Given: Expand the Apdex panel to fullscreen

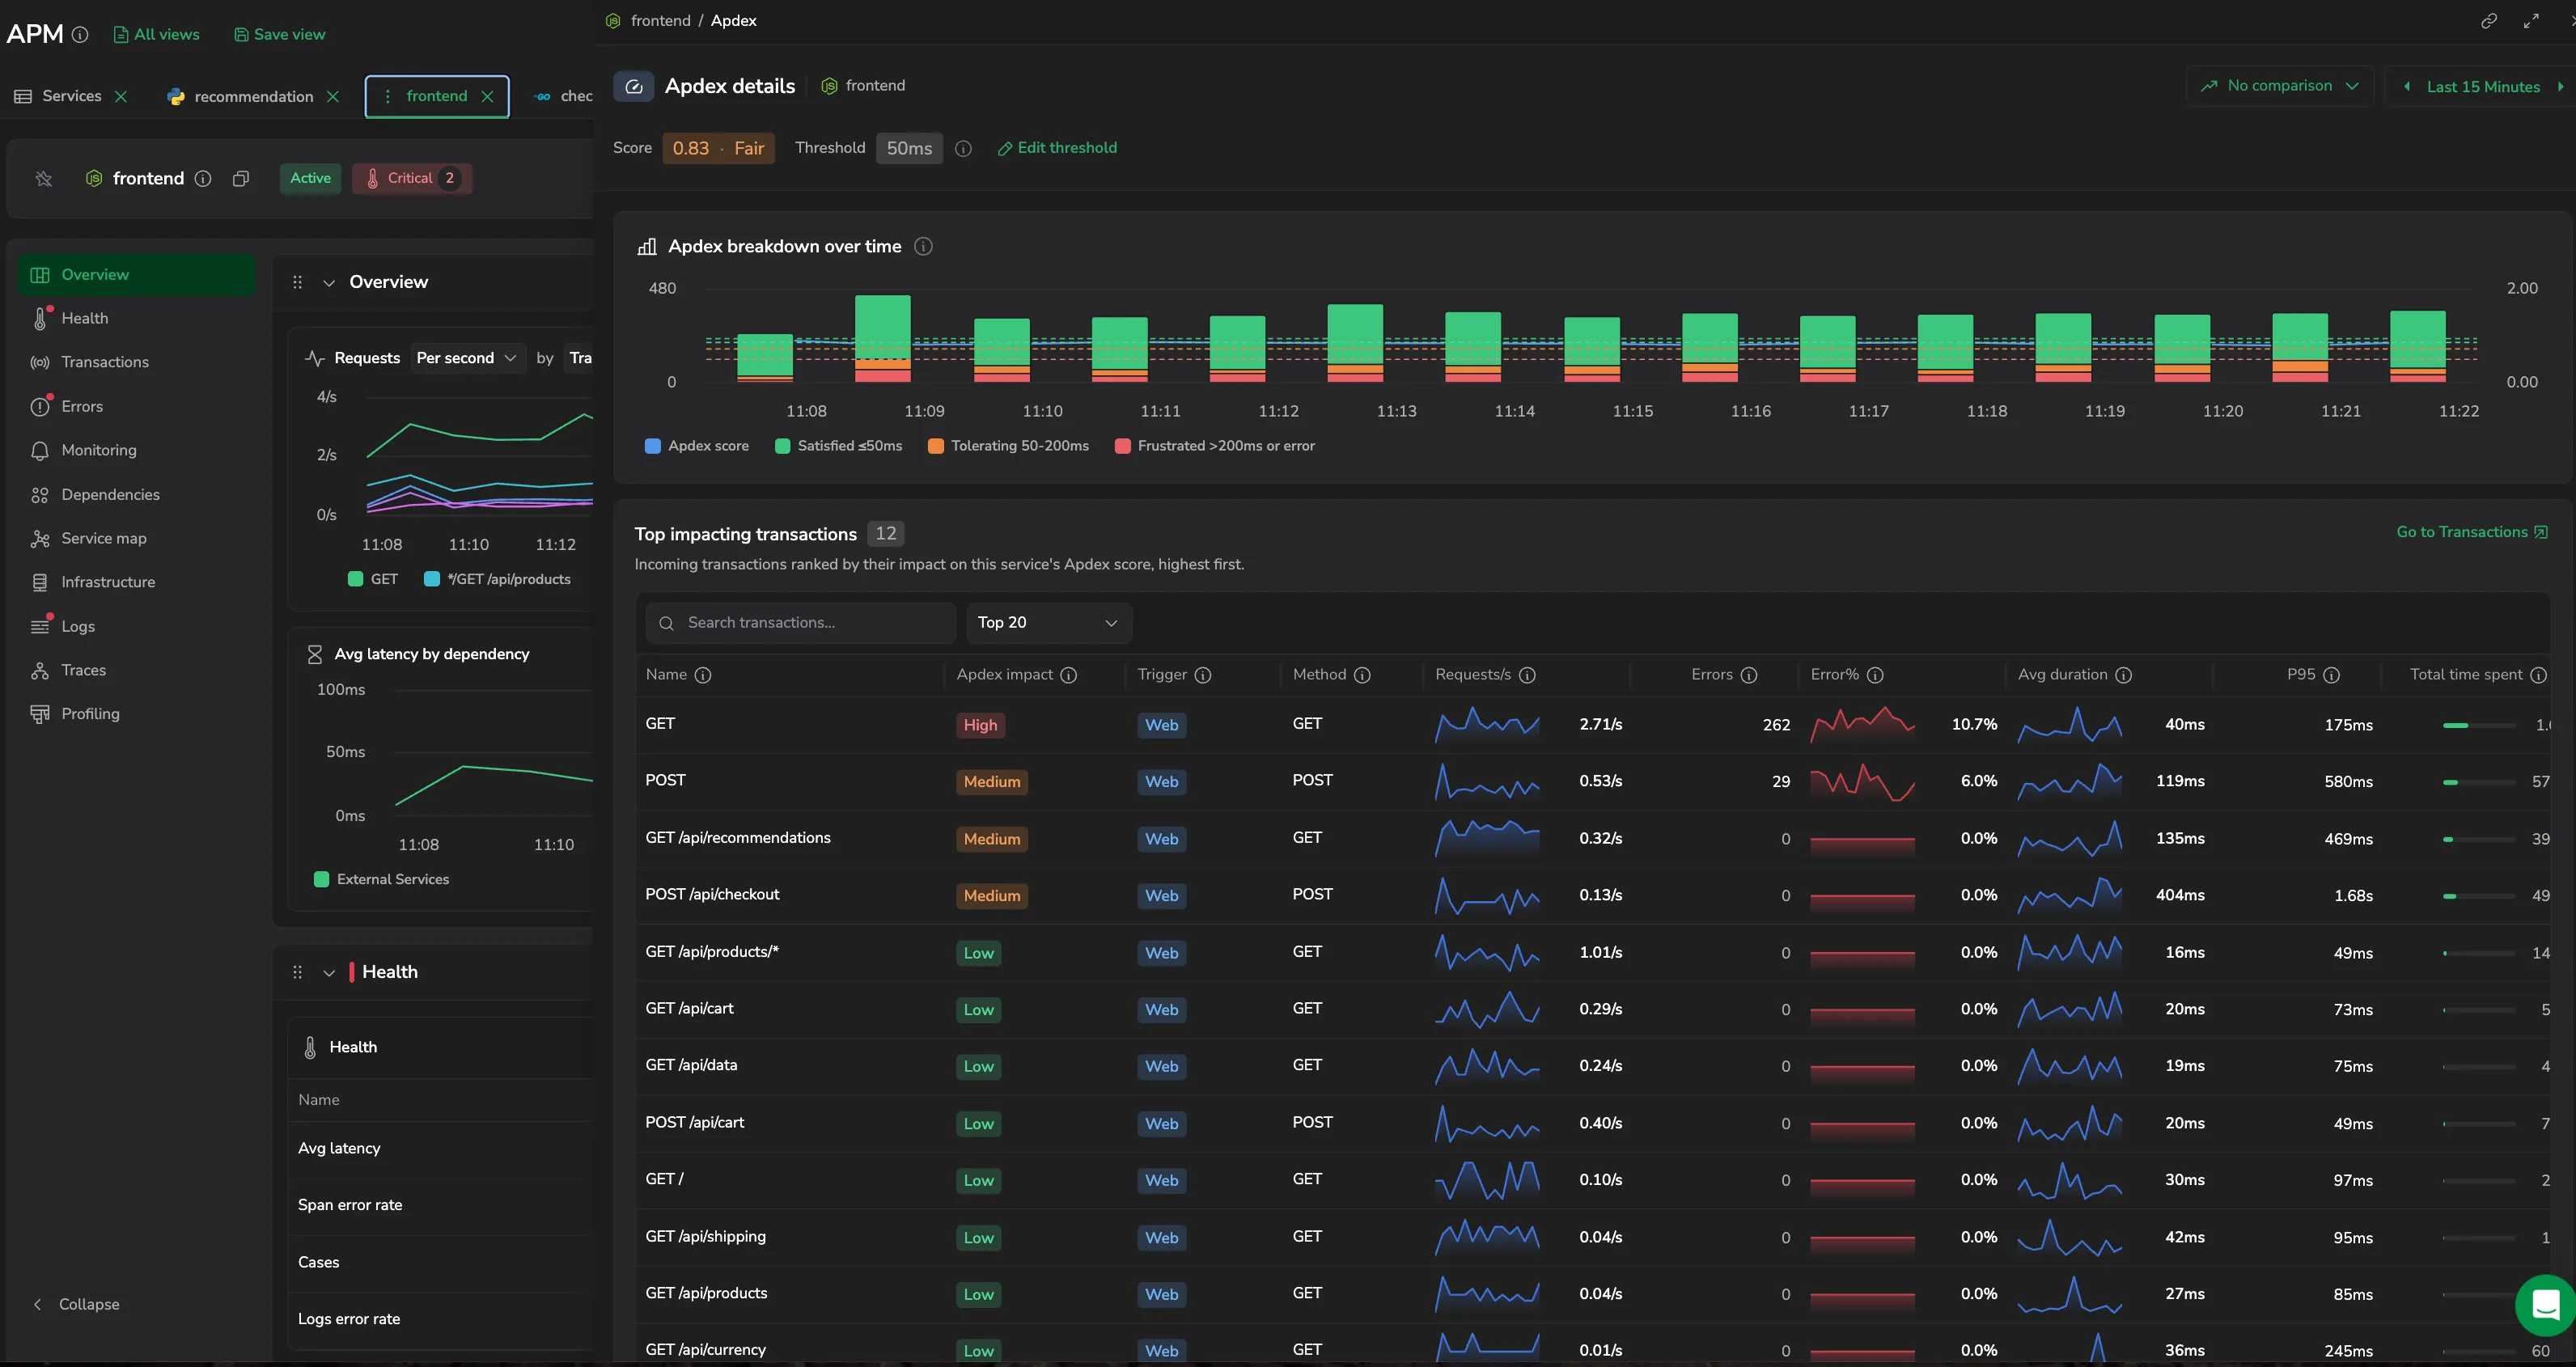Looking at the screenshot, I should pyautogui.click(x=2531, y=21).
